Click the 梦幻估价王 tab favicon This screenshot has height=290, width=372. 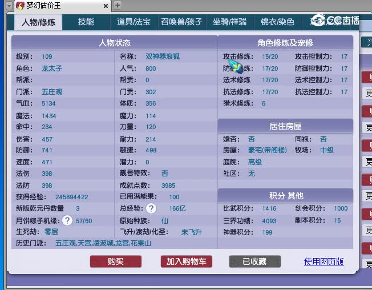click(x=20, y=6)
